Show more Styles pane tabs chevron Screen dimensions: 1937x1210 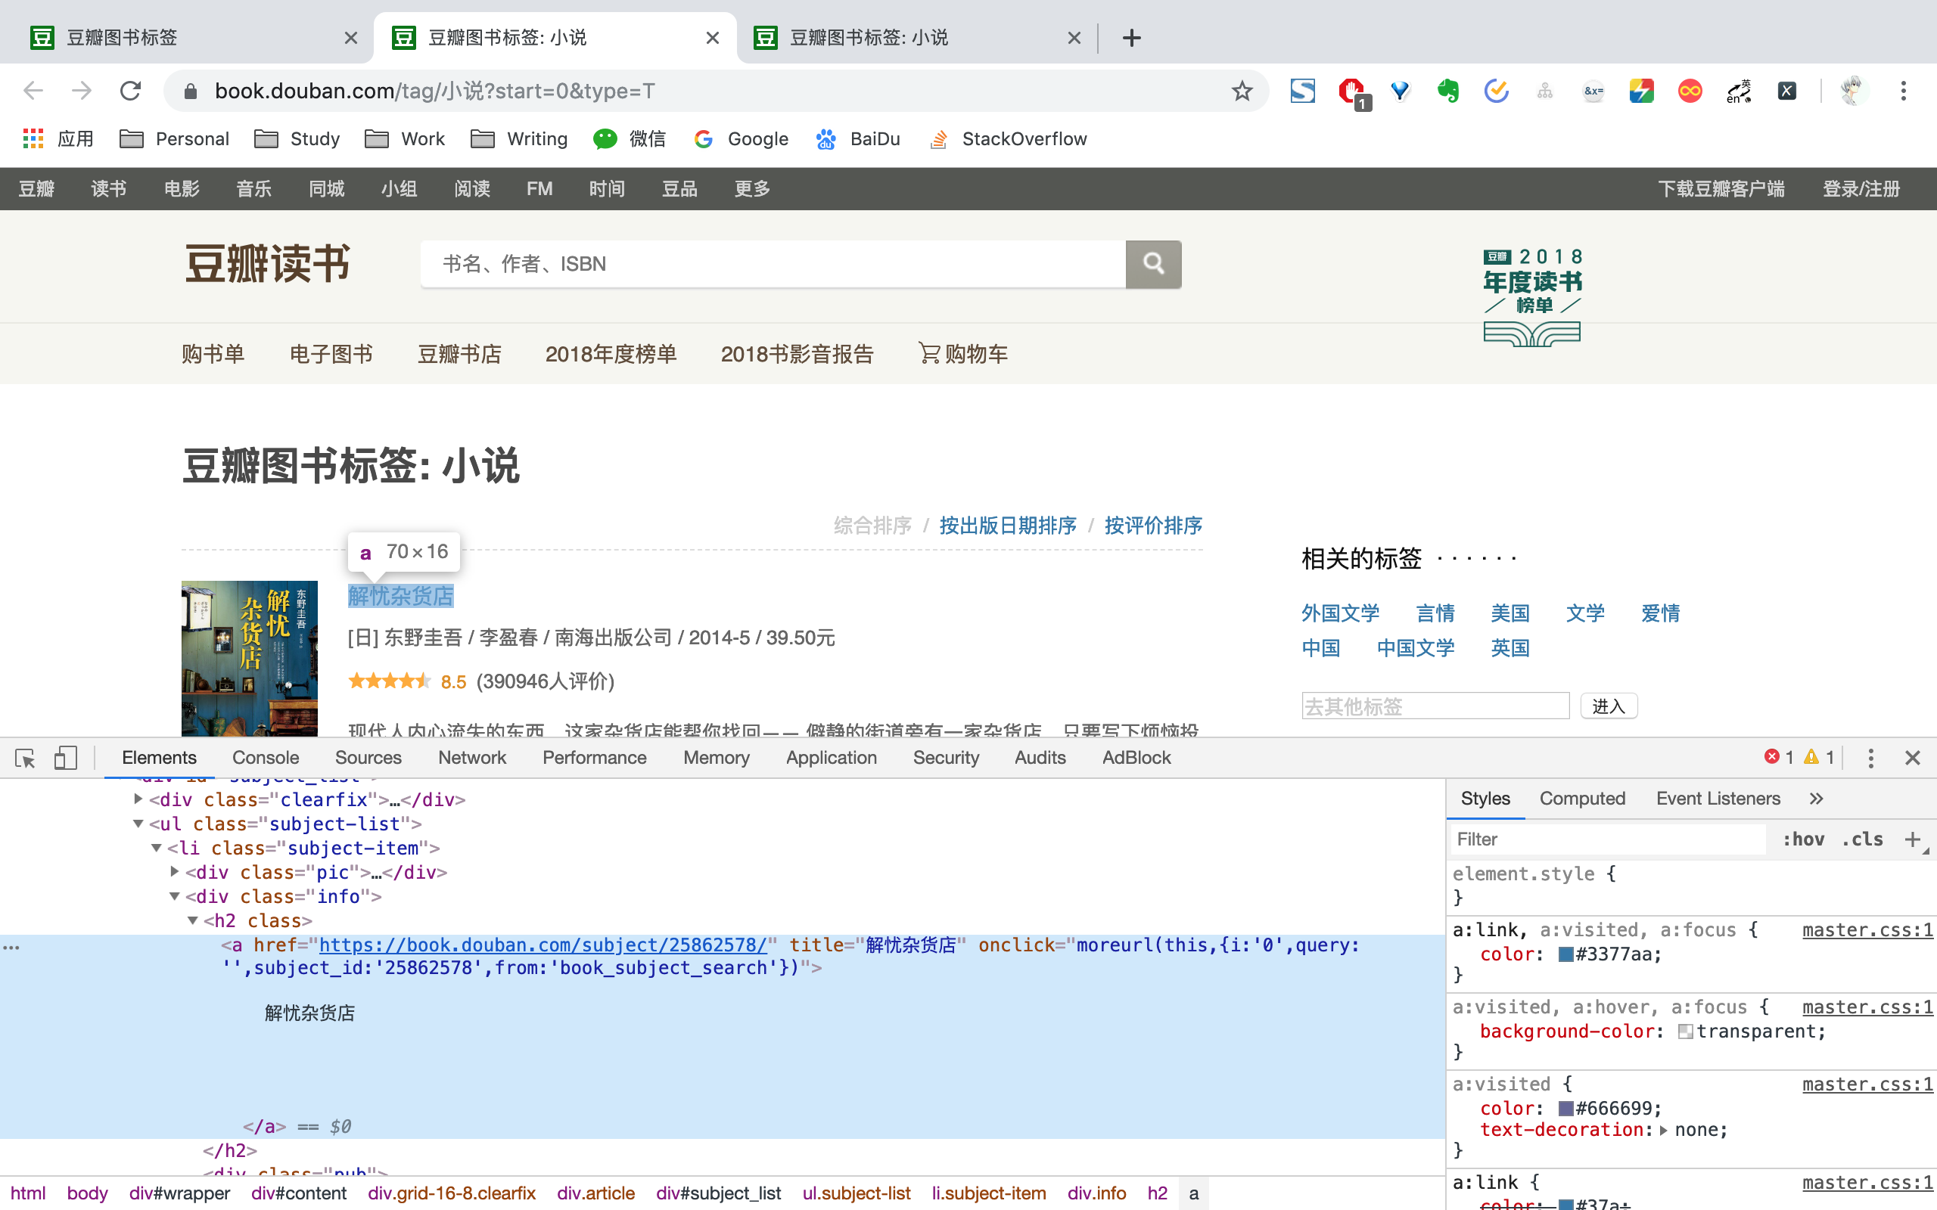1816,798
